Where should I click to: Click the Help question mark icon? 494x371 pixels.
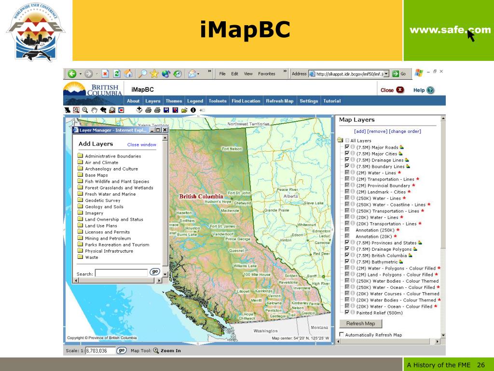[x=430, y=90]
